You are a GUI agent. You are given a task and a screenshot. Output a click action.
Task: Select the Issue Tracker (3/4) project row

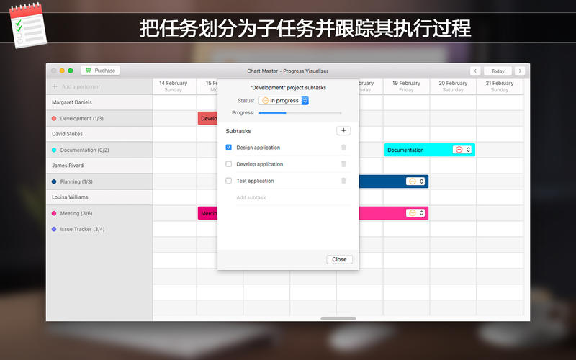point(99,229)
